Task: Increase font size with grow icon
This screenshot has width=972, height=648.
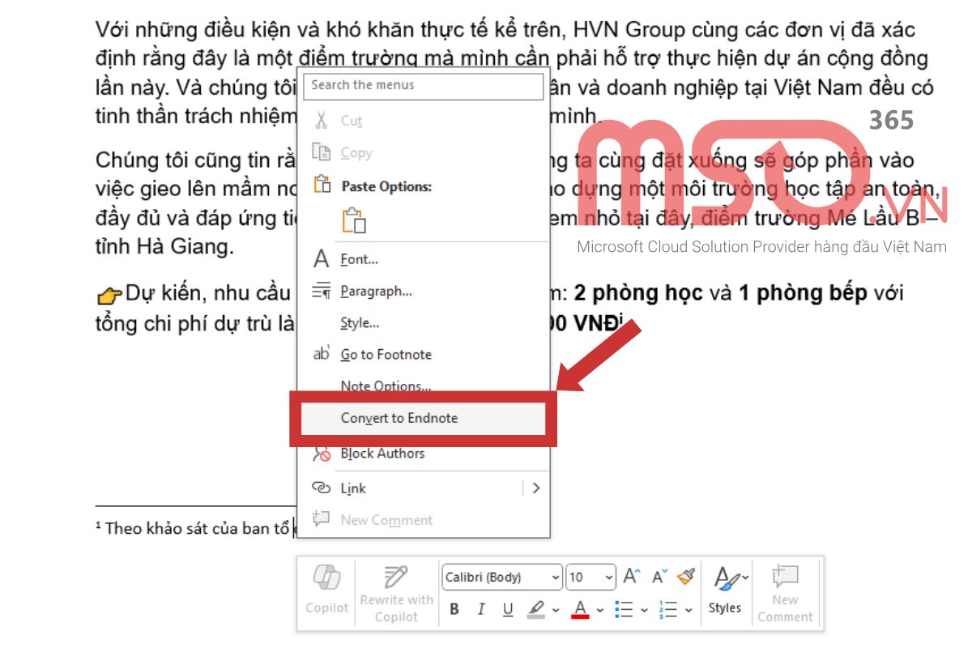Action: coord(631,577)
